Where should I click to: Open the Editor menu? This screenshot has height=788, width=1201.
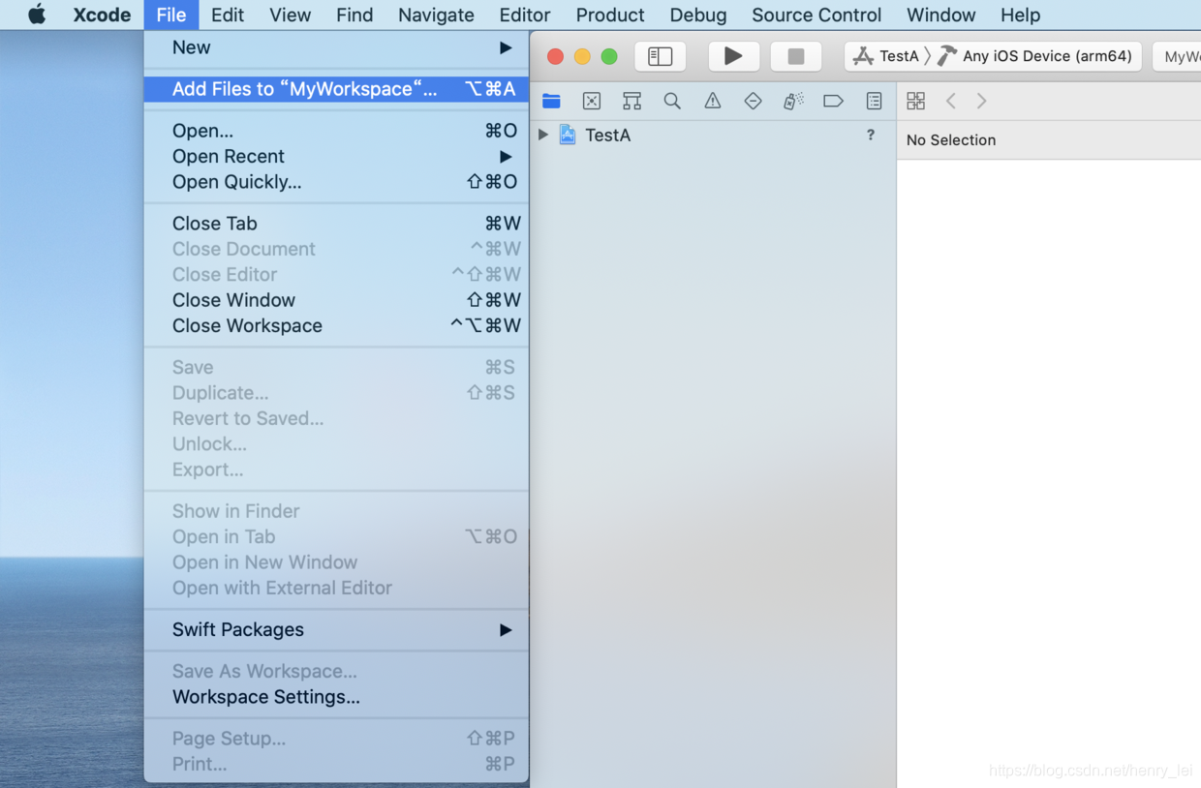pyautogui.click(x=525, y=15)
